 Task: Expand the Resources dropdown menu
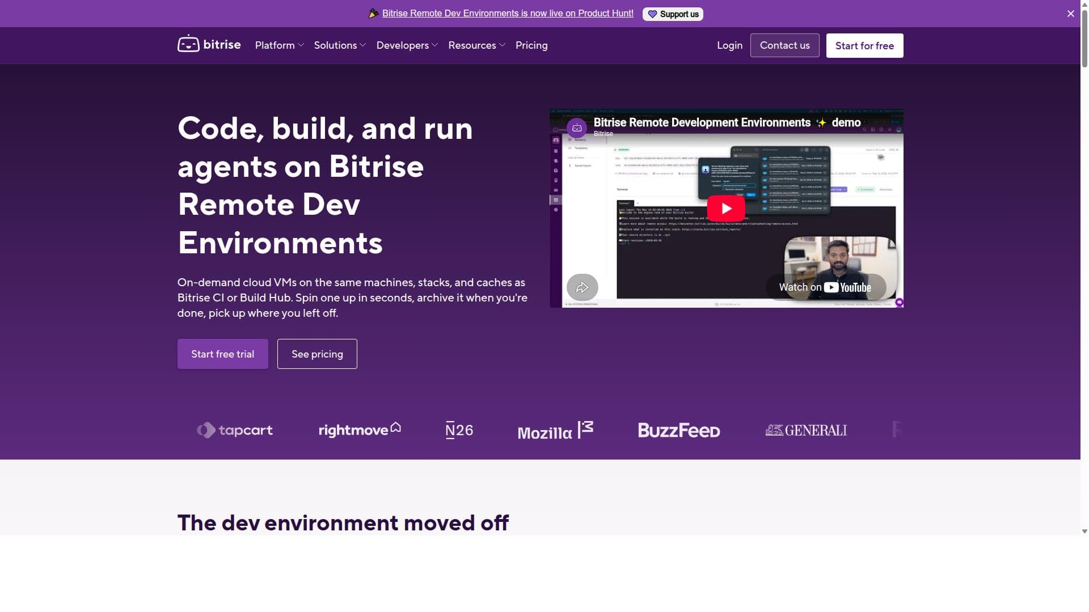pos(476,45)
